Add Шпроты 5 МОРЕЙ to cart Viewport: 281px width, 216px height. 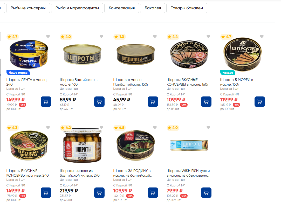pyautogui.click(x=259, y=102)
